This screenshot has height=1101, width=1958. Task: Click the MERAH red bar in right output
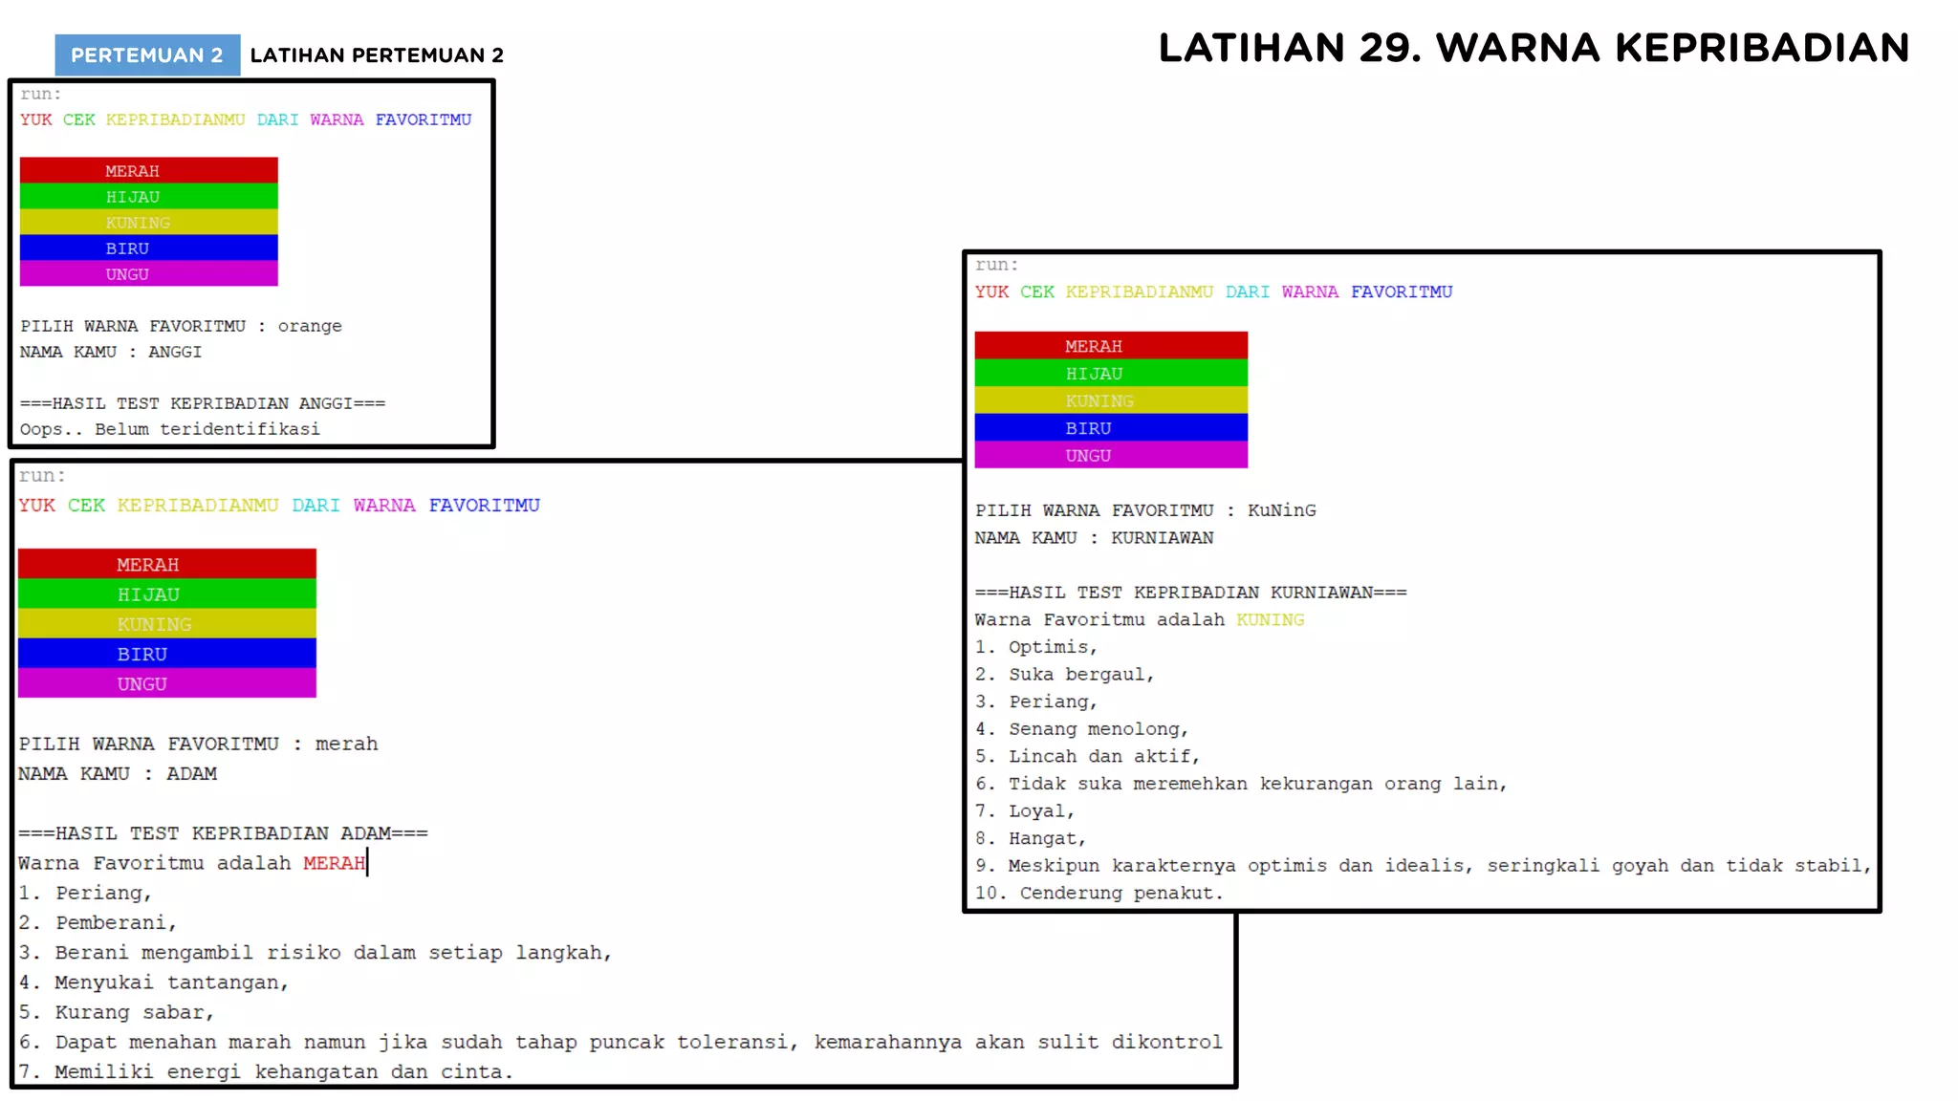(1111, 345)
